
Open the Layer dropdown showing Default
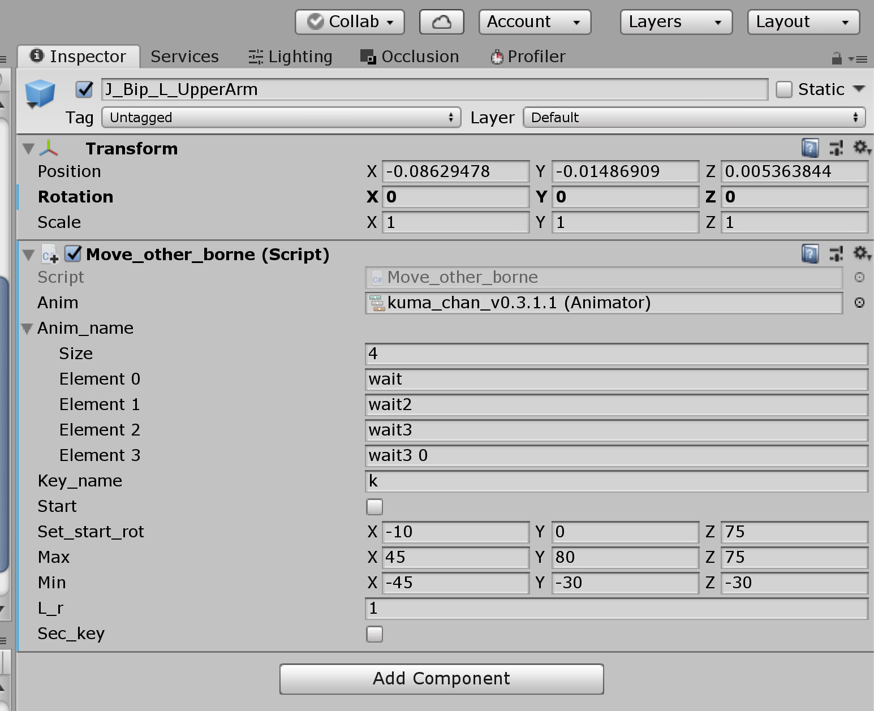click(x=695, y=118)
